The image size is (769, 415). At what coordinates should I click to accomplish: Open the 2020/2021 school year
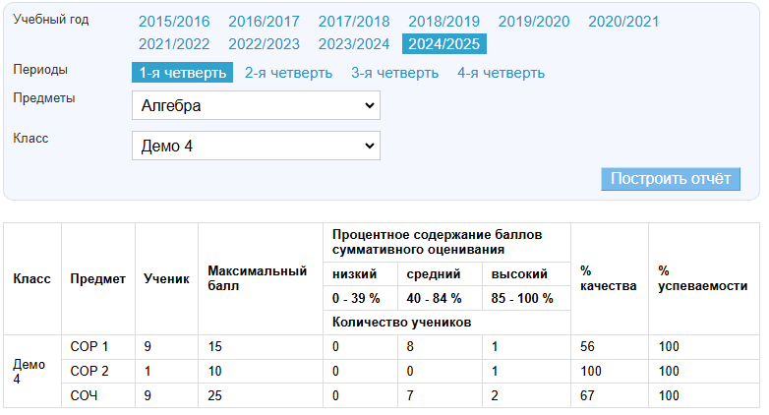click(623, 22)
